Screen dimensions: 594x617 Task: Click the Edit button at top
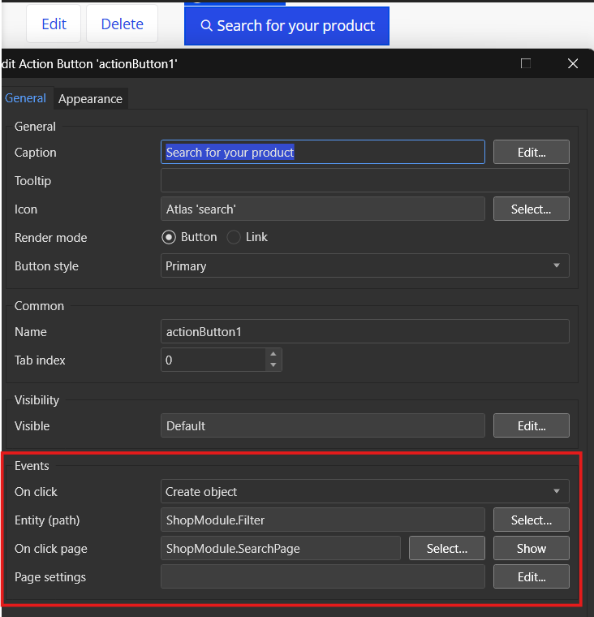54,24
